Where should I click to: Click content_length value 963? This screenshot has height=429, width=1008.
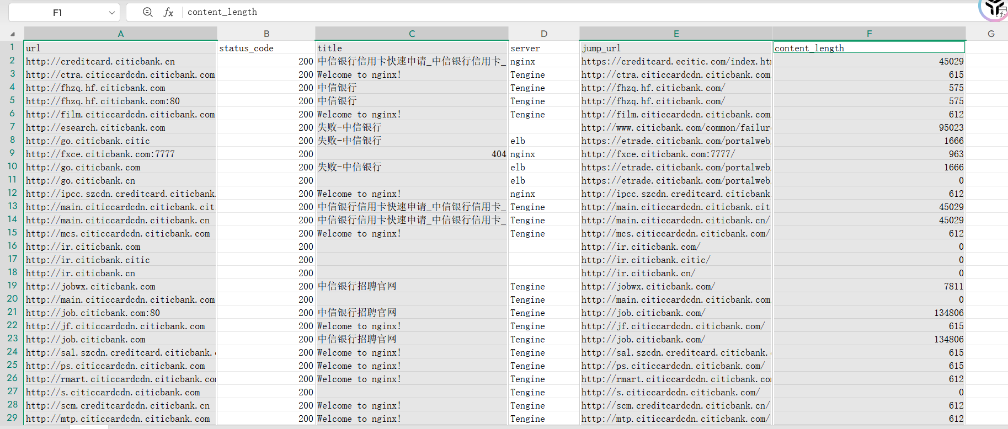(869, 154)
